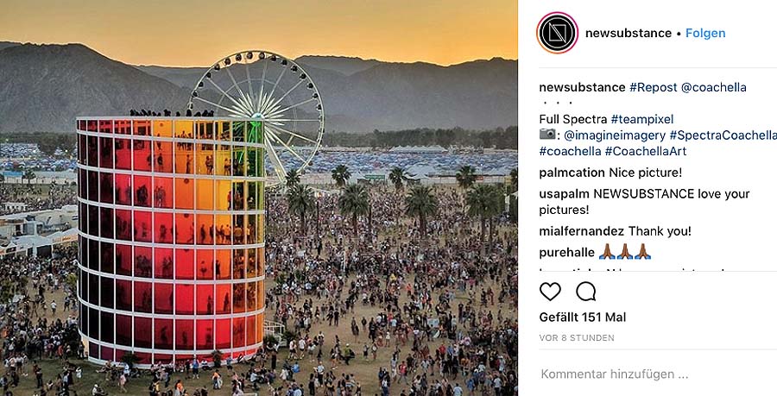This screenshot has width=777, height=396.
Task: Open the #teampixel hashtag
Action: tap(641, 119)
